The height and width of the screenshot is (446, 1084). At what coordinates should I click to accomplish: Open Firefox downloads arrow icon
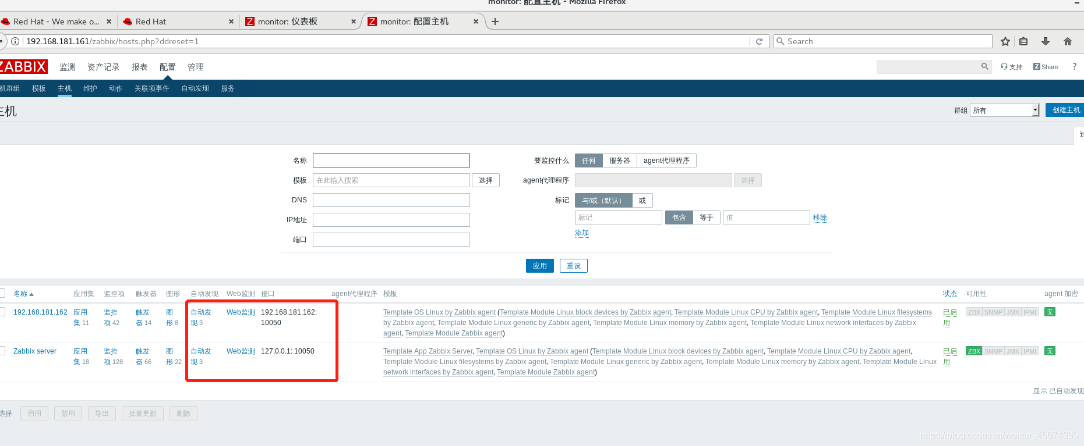[1046, 41]
